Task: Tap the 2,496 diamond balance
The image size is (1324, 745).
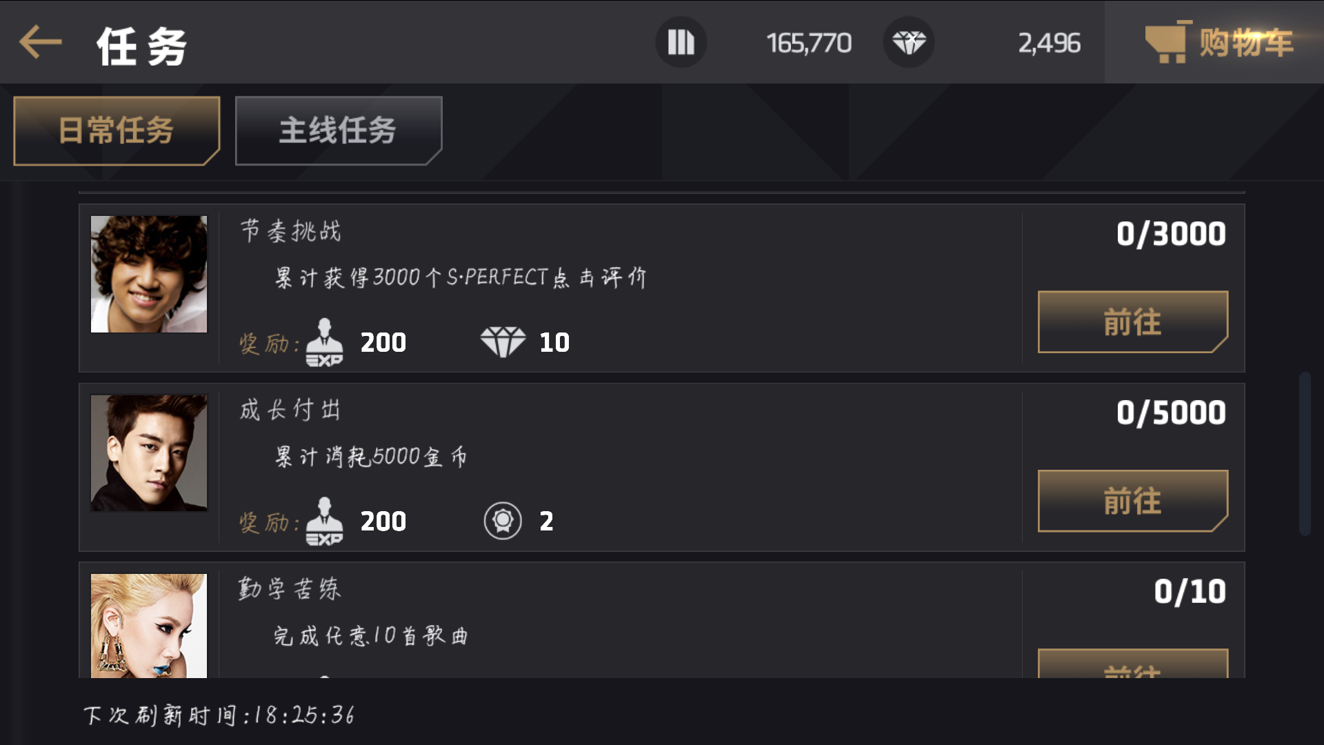Action: 1049,43
